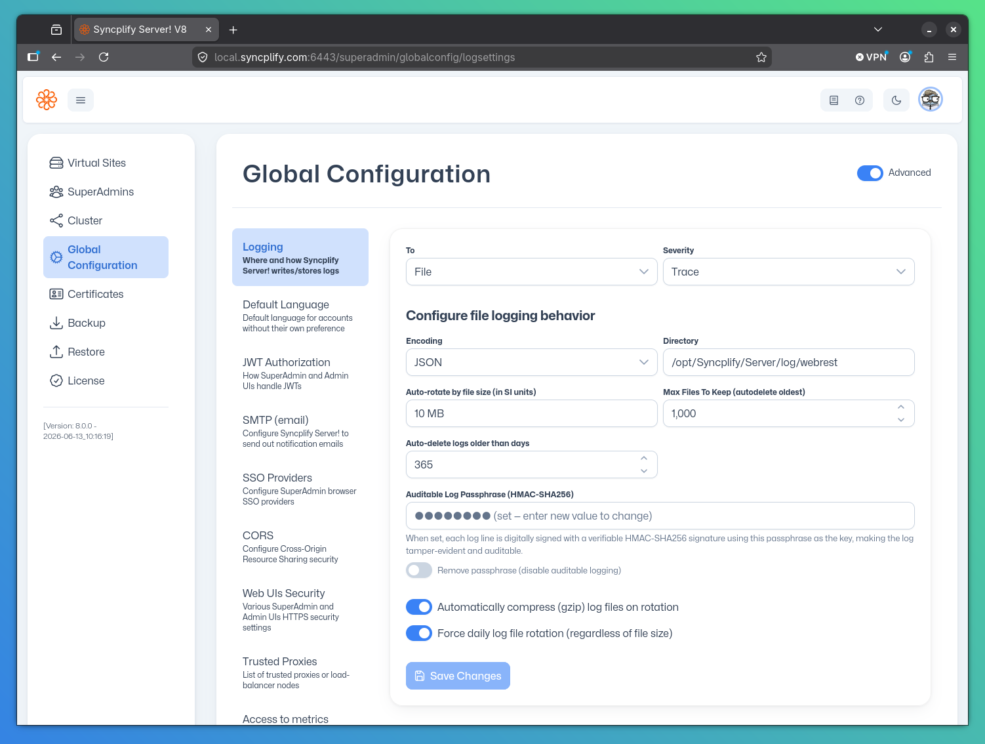Viewport: 985px width, 744px height.
Task: Open the user avatar profile menu
Action: [x=931, y=100]
